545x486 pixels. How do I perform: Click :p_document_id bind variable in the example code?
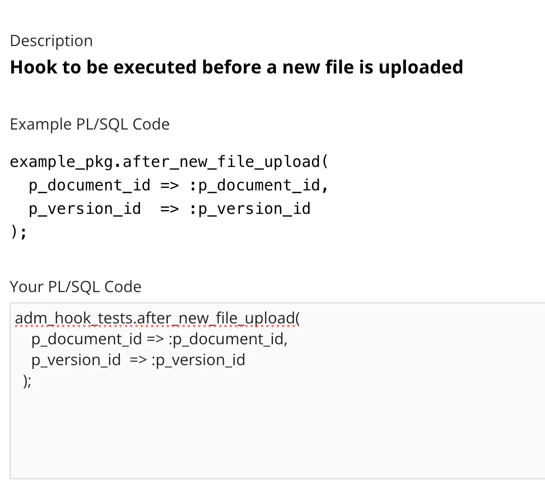[259, 185]
